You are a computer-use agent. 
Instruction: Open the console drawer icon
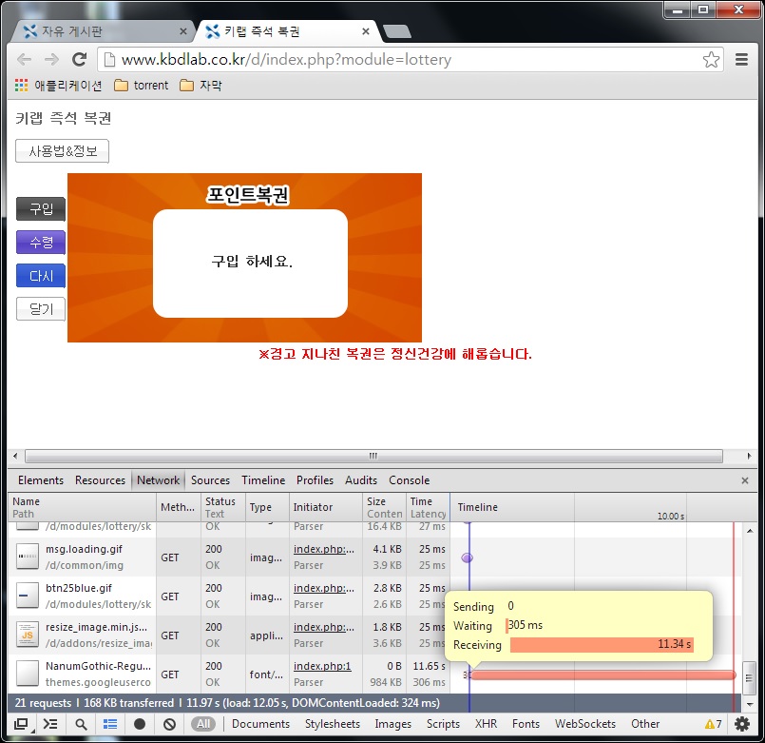[49, 723]
